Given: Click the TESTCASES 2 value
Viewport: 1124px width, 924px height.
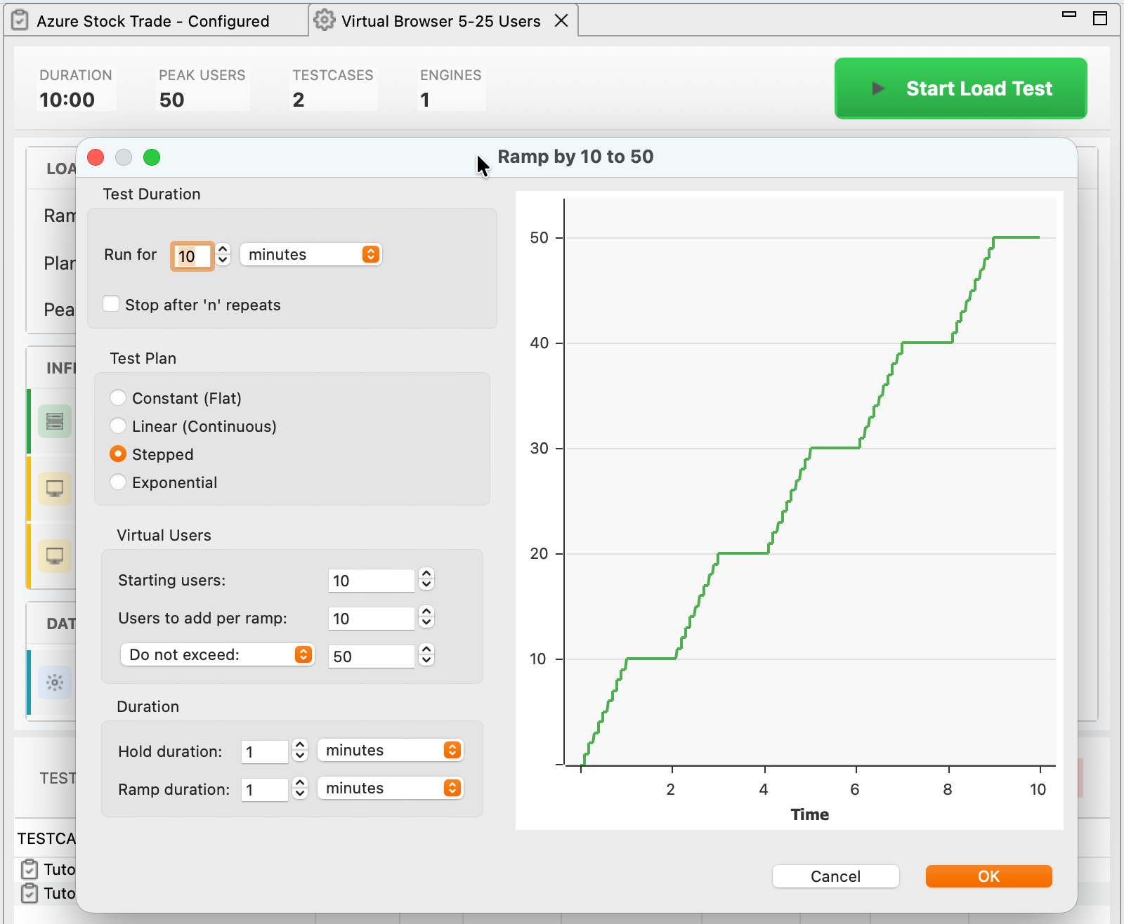Looking at the screenshot, I should tap(299, 100).
